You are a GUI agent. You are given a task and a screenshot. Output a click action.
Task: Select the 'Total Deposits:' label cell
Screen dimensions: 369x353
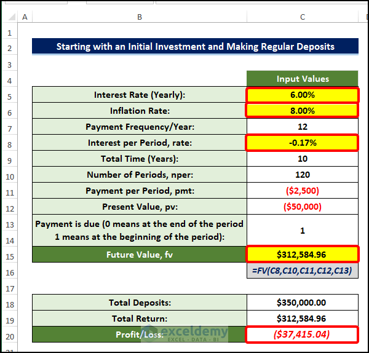coord(140,303)
